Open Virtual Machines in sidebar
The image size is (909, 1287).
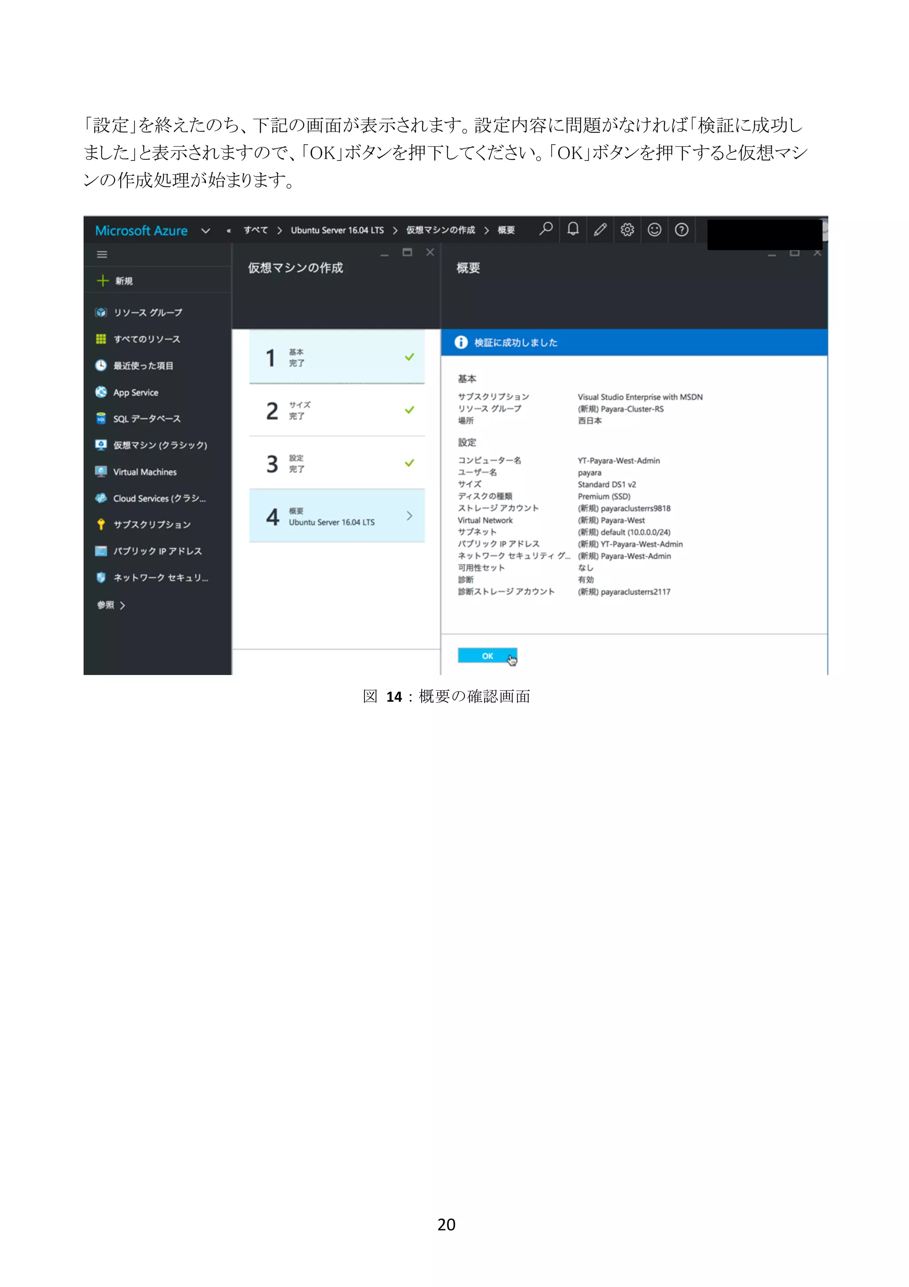(x=145, y=472)
